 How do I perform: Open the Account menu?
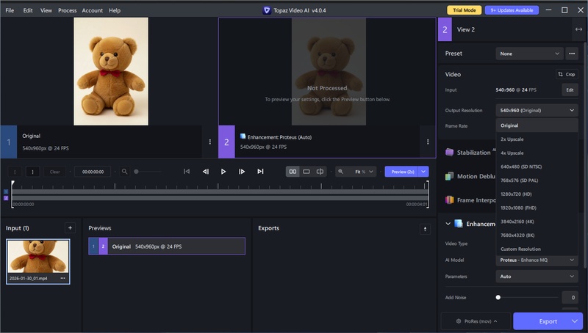click(x=93, y=10)
